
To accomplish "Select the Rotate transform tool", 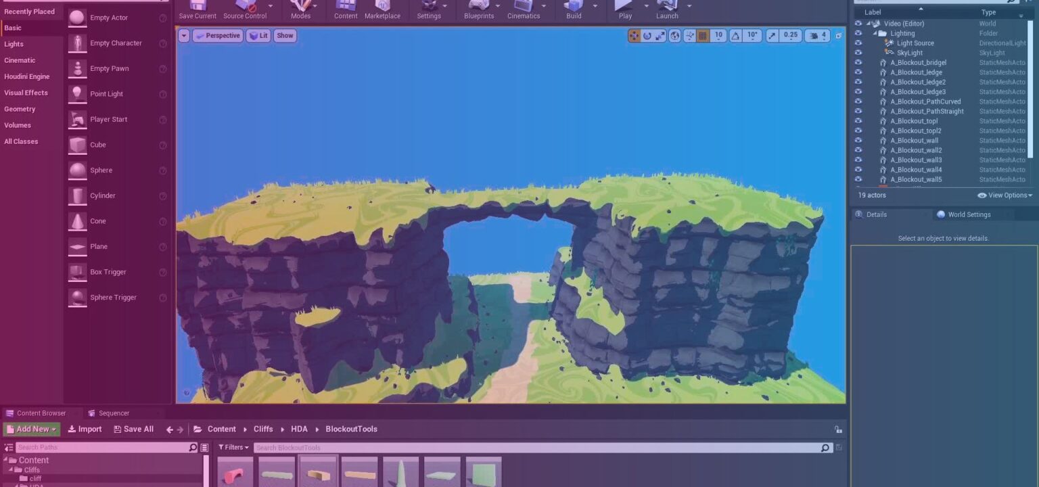I will coord(647,35).
